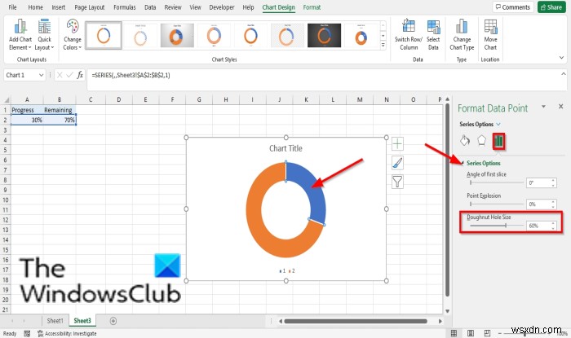Image resolution: width=571 pixels, height=338 pixels.
Task: Open Add Chart Element menu
Action: click(20, 35)
